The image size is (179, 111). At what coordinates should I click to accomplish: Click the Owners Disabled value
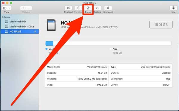pyautogui.click(x=166, y=73)
